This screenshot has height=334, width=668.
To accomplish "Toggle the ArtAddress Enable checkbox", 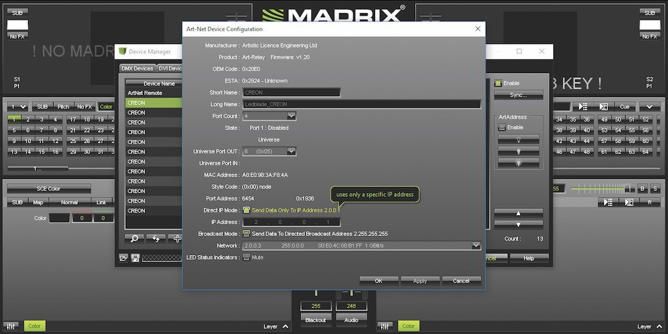I will (502, 127).
